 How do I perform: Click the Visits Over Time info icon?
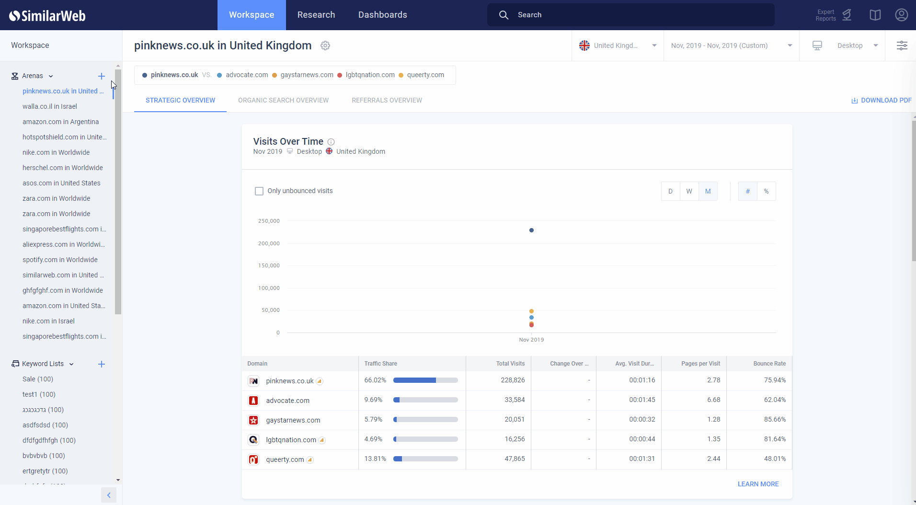point(331,142)
